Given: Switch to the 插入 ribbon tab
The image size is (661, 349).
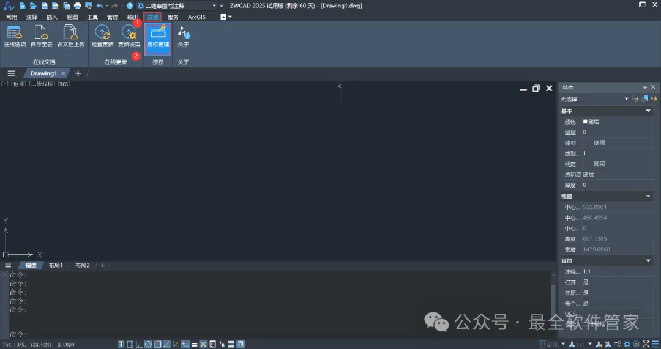Looking at the screenshot, I should (52, 17).
